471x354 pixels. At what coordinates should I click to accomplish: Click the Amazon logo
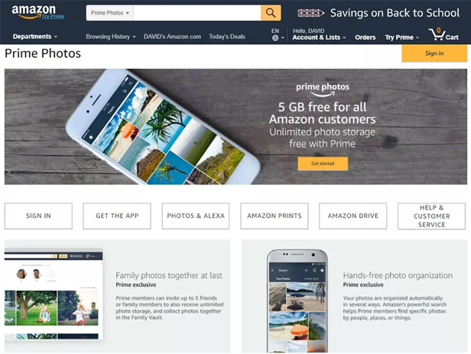point(34,12)
